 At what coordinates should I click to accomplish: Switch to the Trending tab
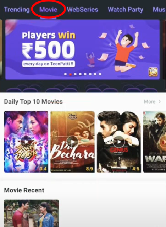pyautogui.click(x=17, y=9)
